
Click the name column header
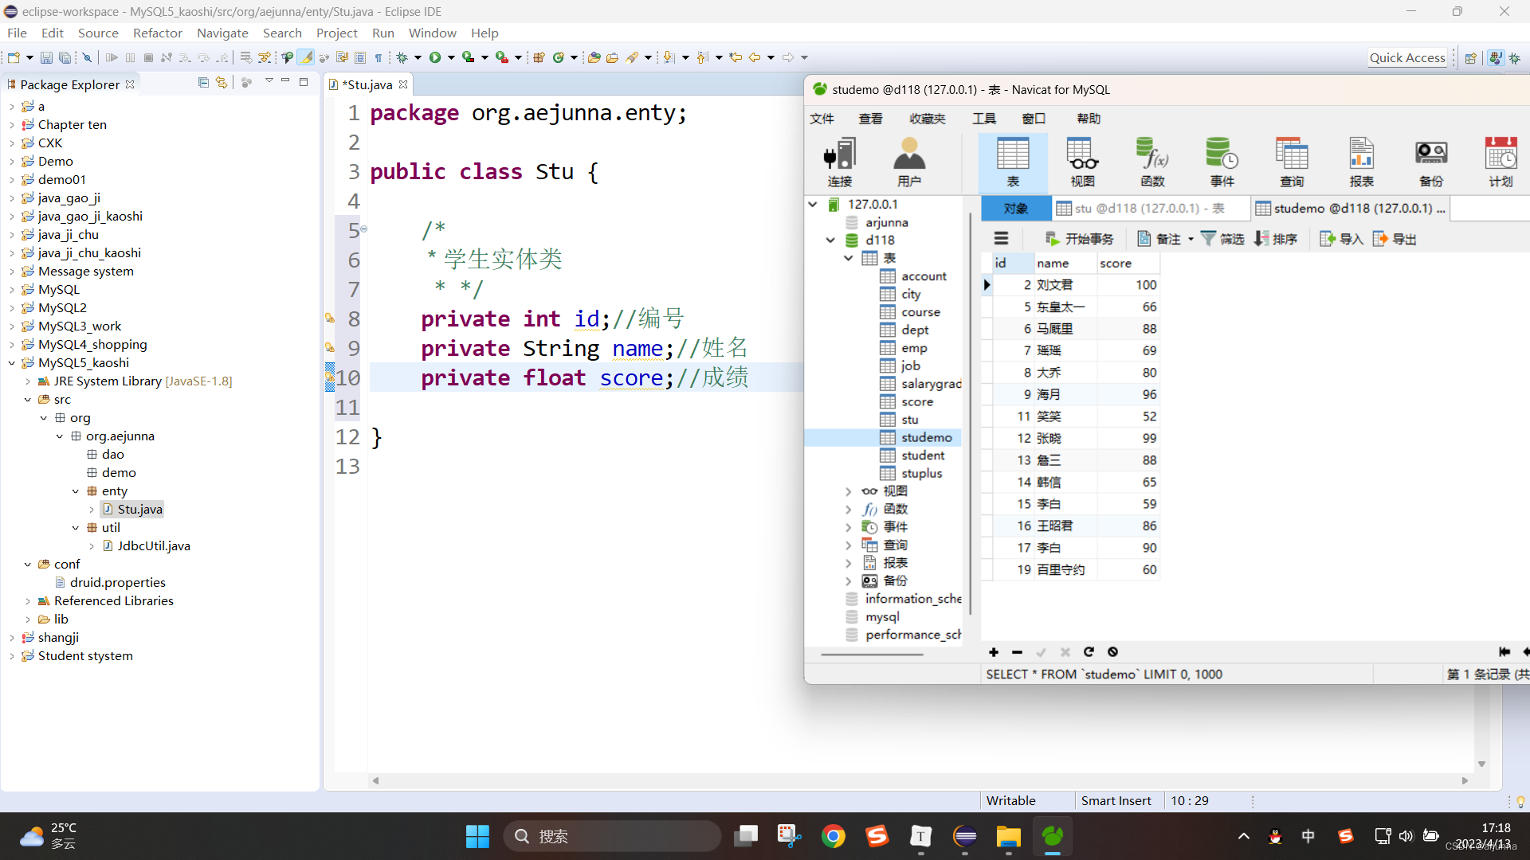(x=1065, y=263)
